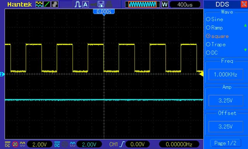Click the 1.000KHz frequency field
The width and height of the screenshot is (248, 149).
pos(226,74)
